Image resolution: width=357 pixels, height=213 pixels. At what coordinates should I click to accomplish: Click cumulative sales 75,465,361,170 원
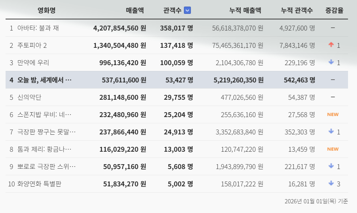point(238,45)
